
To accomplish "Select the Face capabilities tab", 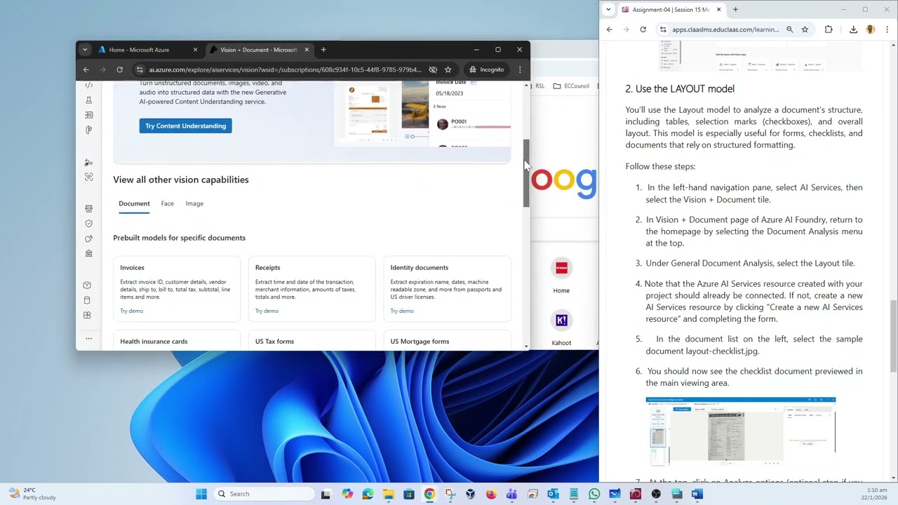I will (x=167, y=203).
